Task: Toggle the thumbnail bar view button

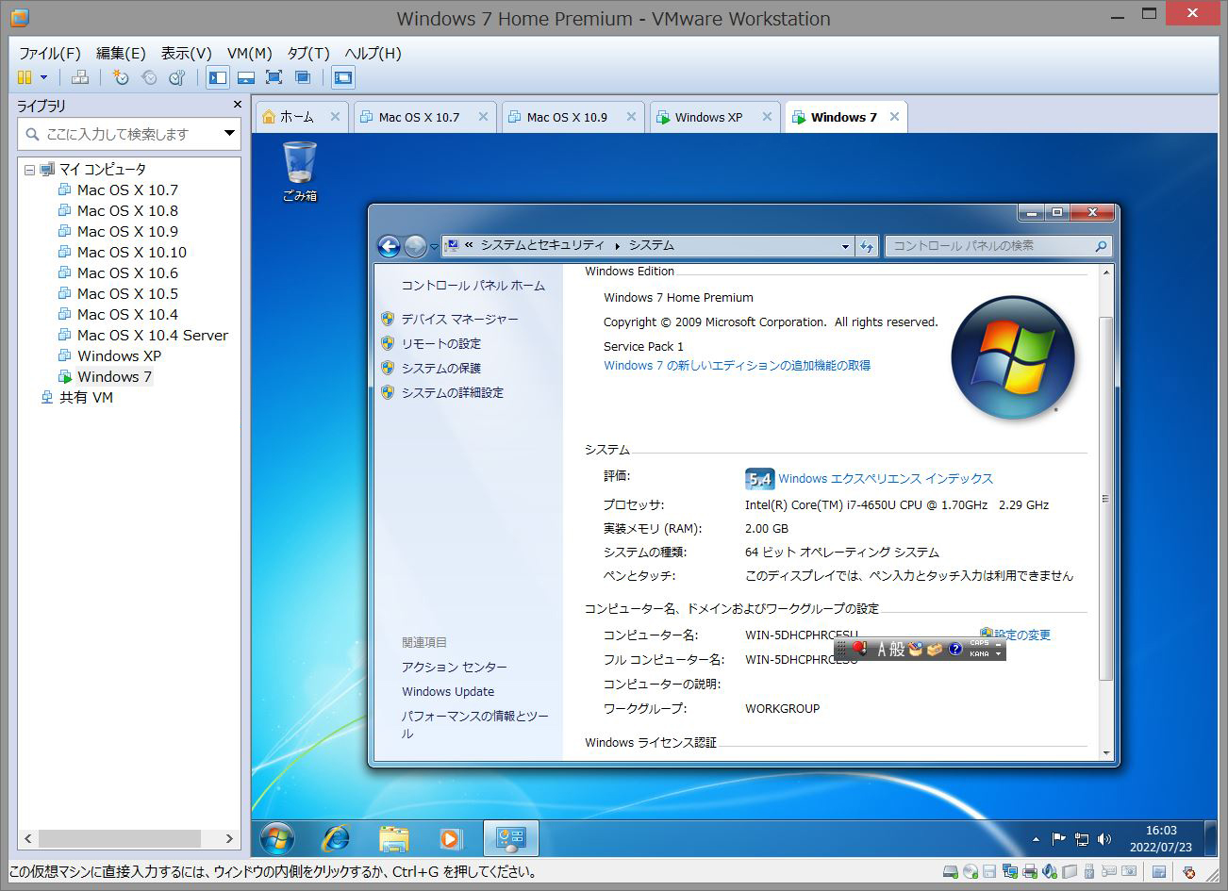Action: (246, 77)
